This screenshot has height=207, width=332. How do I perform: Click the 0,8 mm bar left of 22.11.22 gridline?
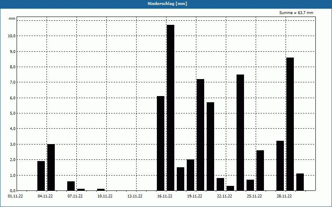pyautogui.click(x=220, y=184)
